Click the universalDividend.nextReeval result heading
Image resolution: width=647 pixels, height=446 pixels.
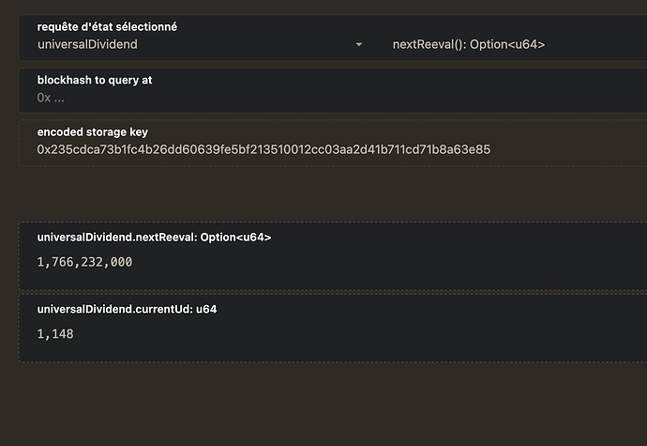click(154, 238)
